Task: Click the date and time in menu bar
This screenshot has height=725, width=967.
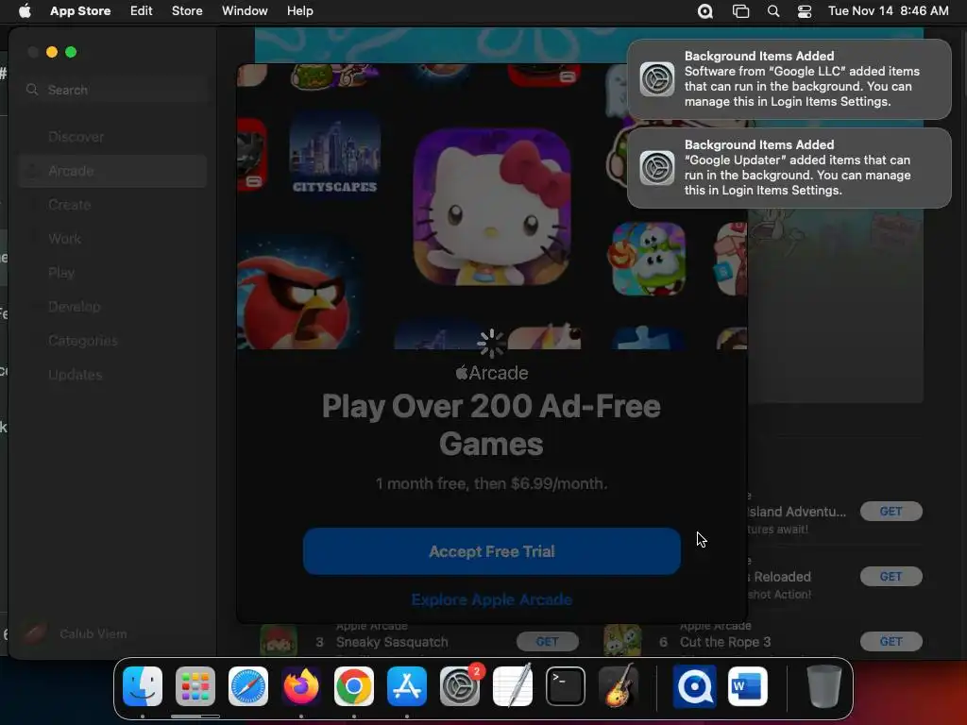Action: point(888,11)
